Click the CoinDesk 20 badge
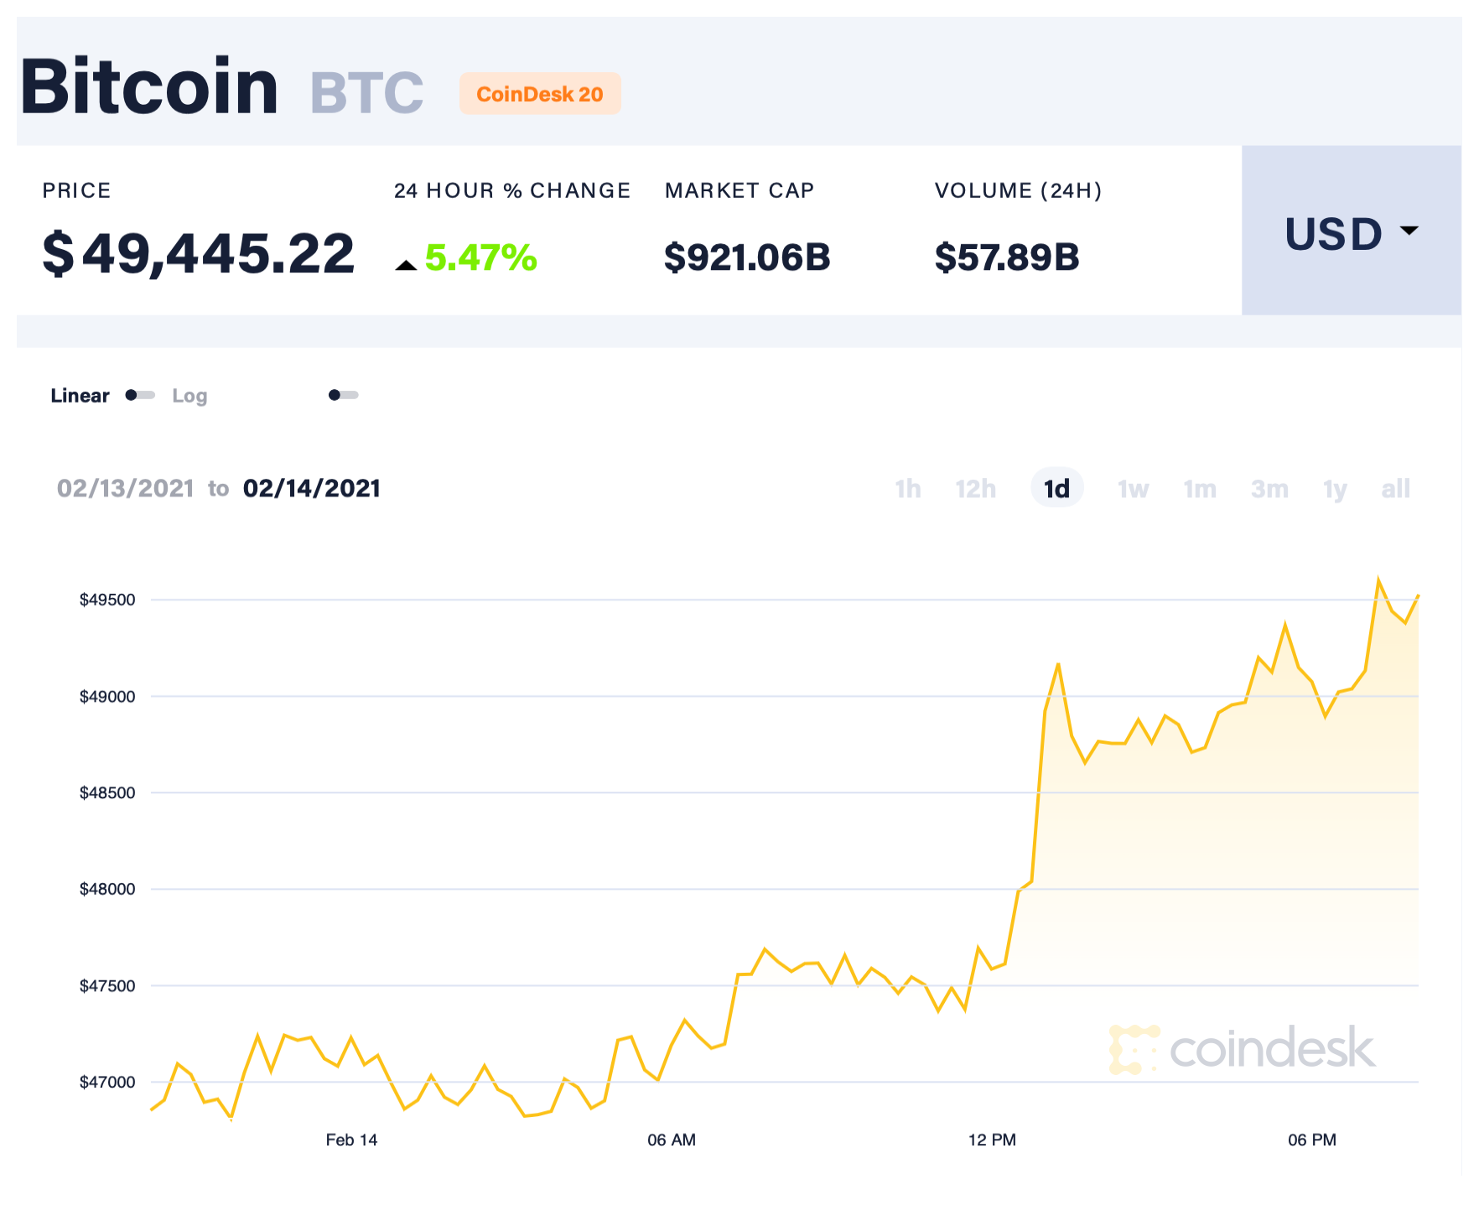The image size is (1479, 1226). 539,94
